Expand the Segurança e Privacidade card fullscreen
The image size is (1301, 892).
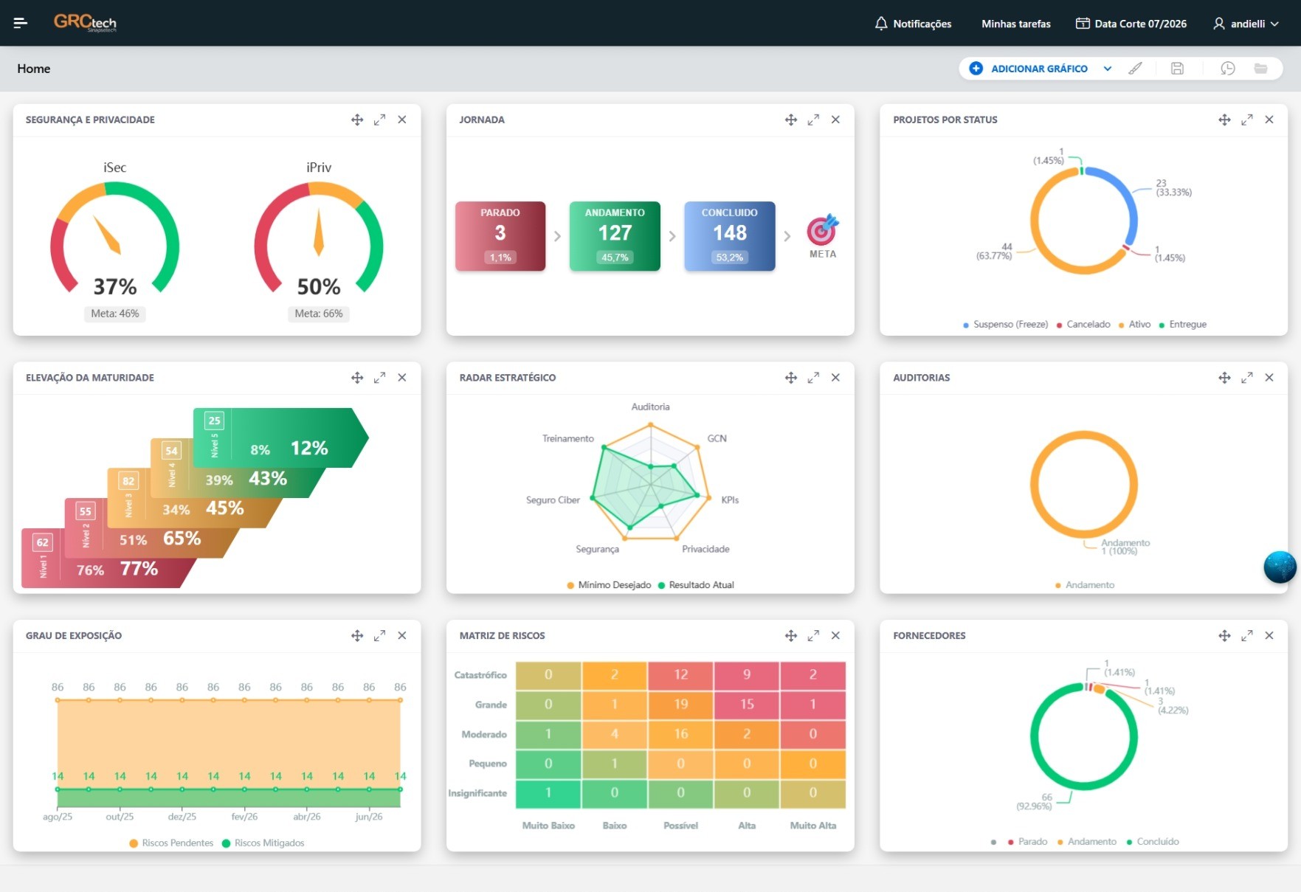[x=379, y=120]
